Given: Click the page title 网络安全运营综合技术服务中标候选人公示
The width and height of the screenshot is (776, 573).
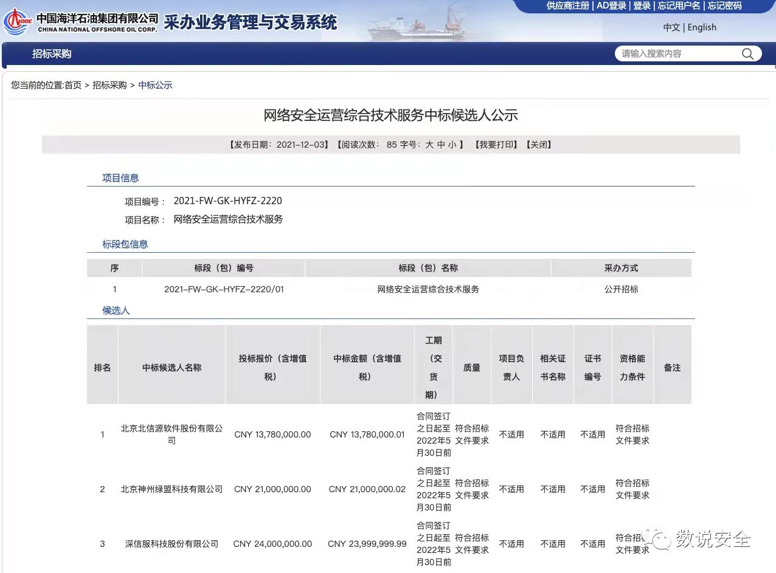Looking at the screenshot, I should [x=390, y=115].
